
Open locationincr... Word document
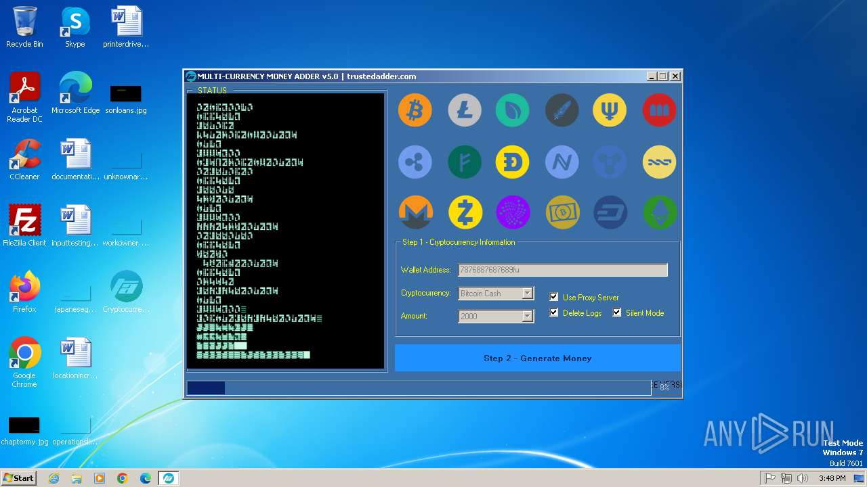(75, 358)
